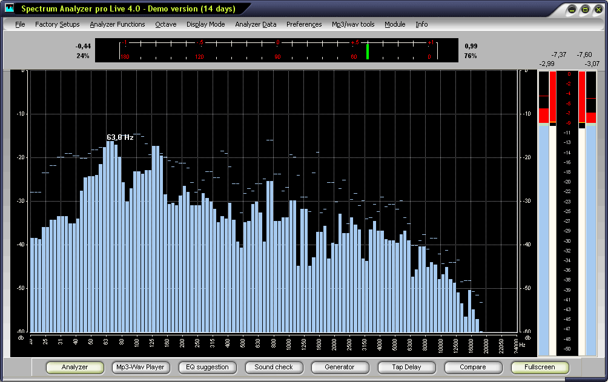Viewport: 608px width, 382px height.
Task: Open the Octave menu
Action: click(166, 24)
